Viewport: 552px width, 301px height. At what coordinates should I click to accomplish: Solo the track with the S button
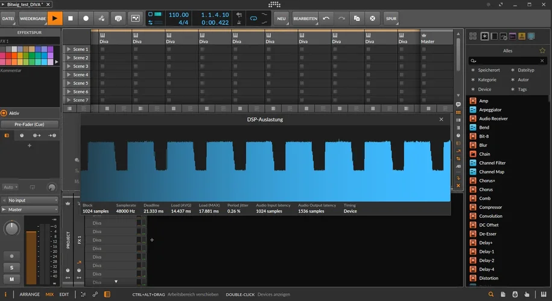tap(11, 267)
